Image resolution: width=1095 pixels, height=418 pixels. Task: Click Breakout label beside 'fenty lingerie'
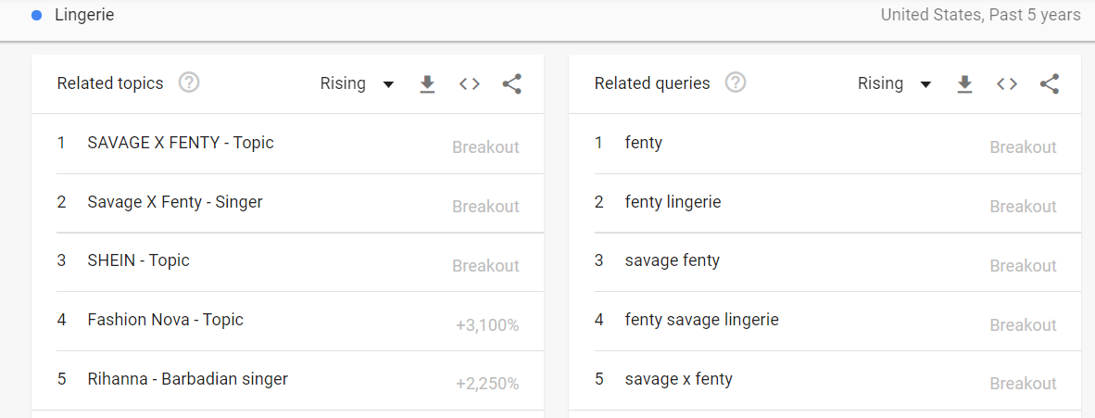[1024, 206]
